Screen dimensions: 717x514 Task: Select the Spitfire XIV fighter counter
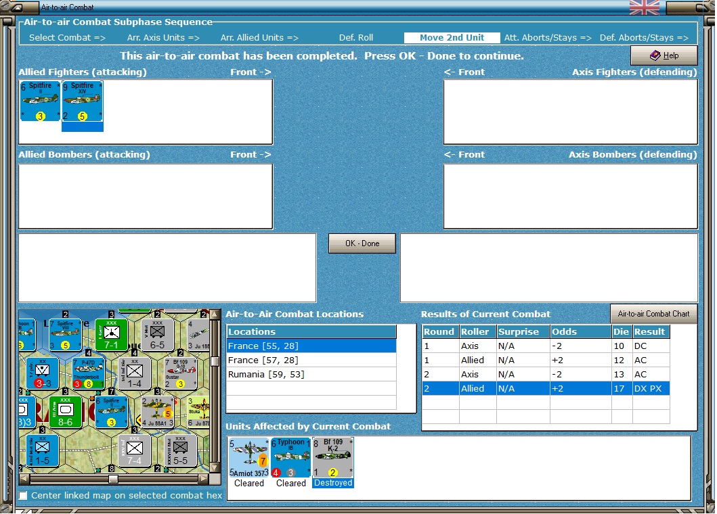tap(83, 101)
